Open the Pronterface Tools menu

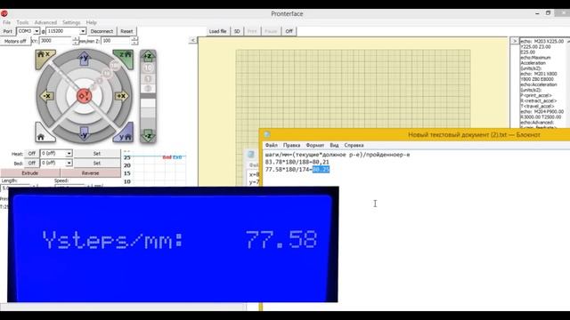pyautogui.click(x=22, y=22)
